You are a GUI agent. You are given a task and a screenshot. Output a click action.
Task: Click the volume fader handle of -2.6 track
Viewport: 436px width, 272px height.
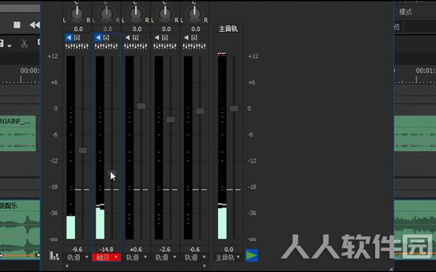pos(171,120)
